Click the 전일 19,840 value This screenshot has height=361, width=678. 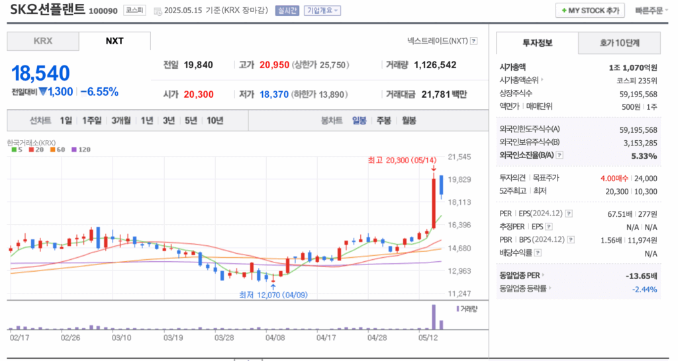pyautogui.click(x=198, y=65)
